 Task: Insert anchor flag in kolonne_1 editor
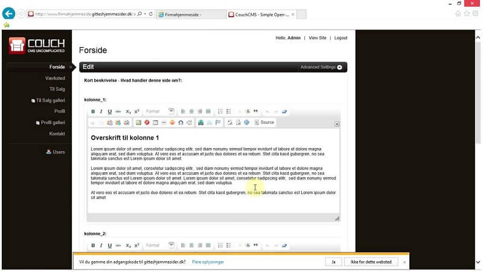(218, 123)
